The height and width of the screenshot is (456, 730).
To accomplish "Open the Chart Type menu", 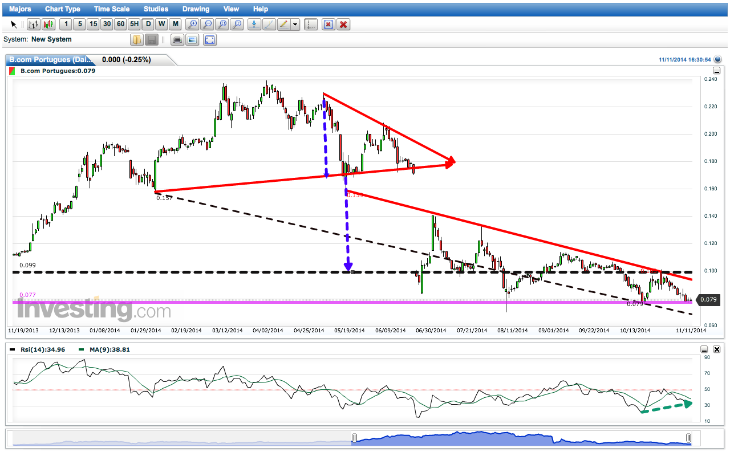I will [63, 9].
